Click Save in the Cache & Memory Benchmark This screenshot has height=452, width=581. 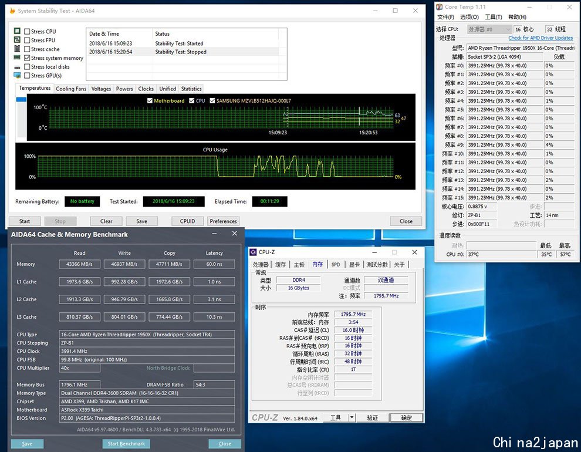27,443
